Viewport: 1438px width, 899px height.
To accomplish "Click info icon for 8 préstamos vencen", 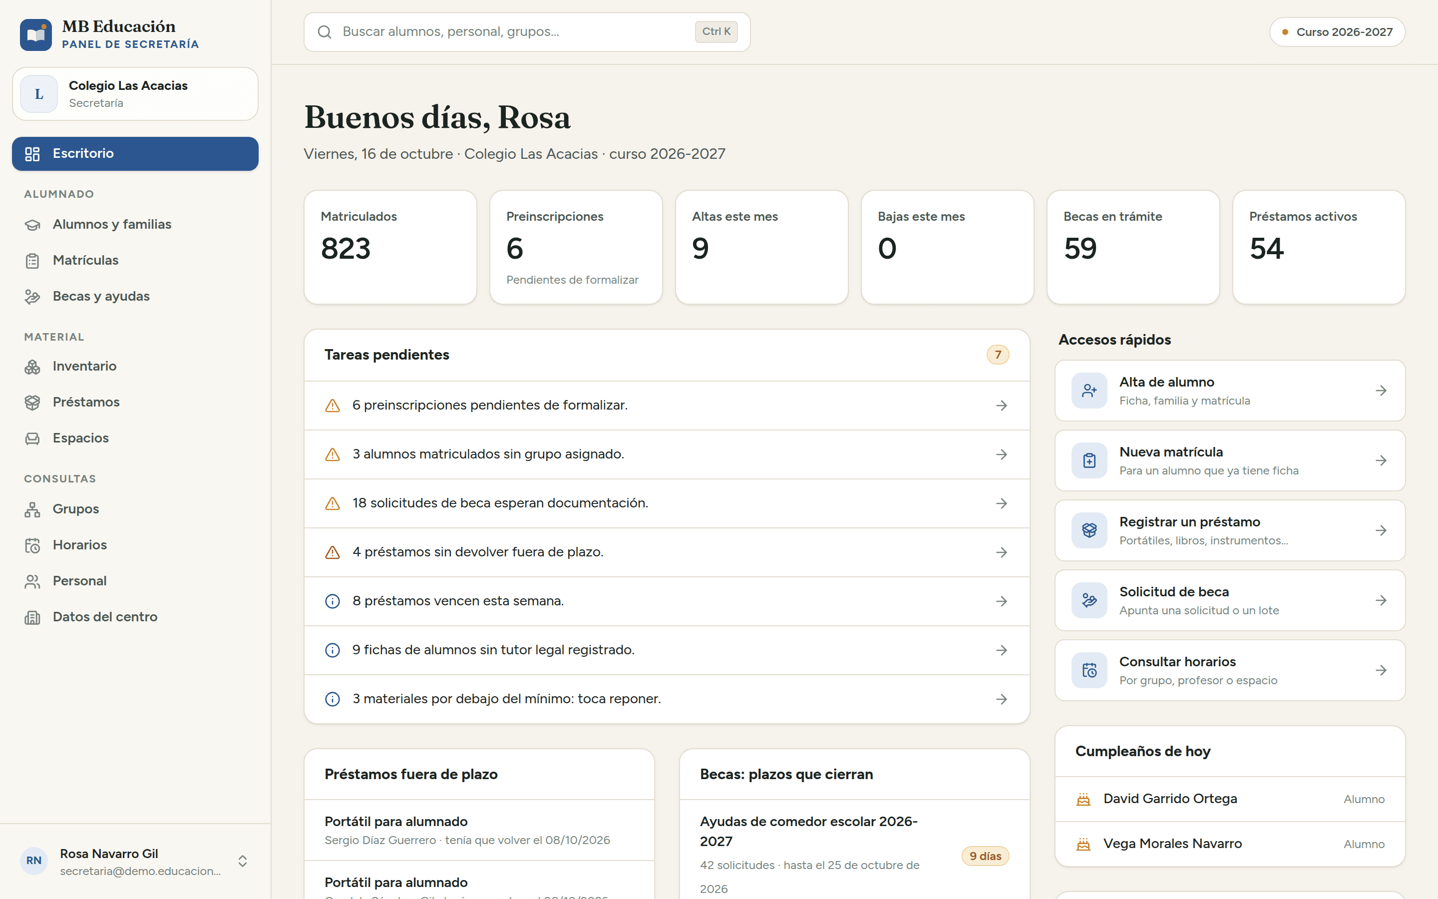I will point(333,601).
